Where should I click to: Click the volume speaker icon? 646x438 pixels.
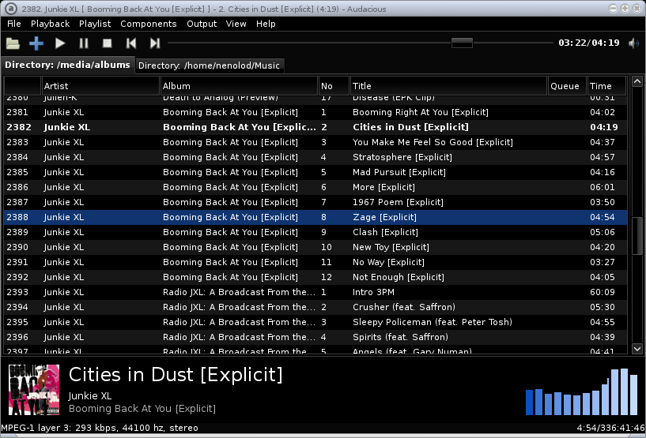[x=633, y=43]
